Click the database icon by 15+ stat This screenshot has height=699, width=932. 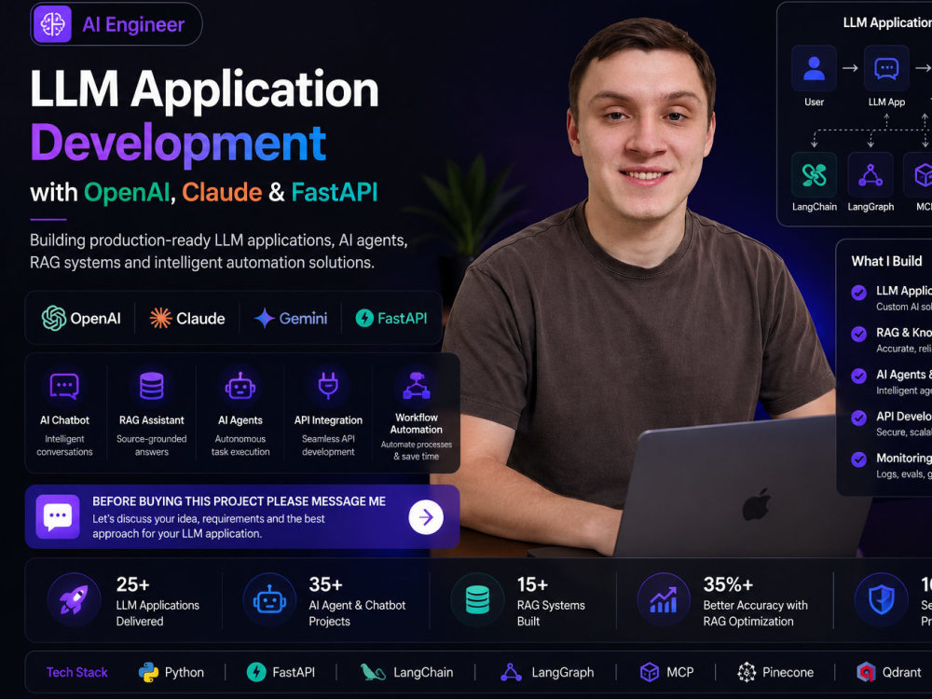pyautogui.click(x=477, y=599)
